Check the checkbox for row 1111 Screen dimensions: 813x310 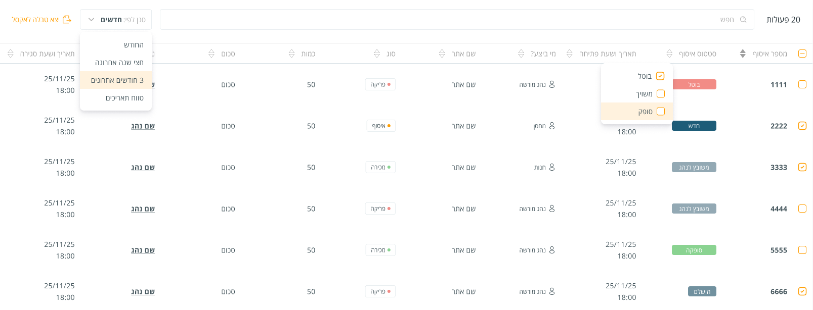point(802,84)
